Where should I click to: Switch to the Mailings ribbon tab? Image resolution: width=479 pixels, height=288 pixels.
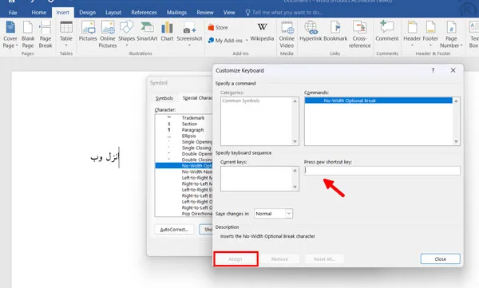pos(176,13)
